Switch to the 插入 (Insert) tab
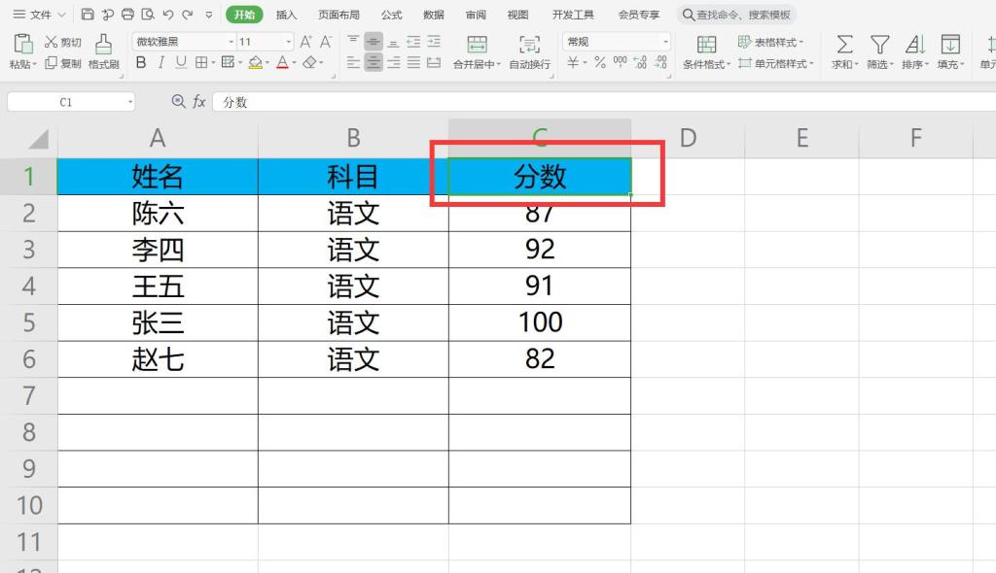 click(286, 15)
